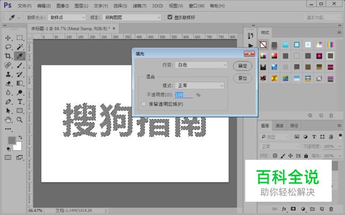Toggle Quick Mask mode

click(x=8, y=158)
